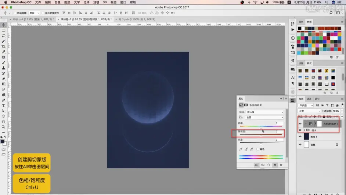Screen dimensions: 346x195
Task: Select the Clone Stamp tool
Action: 4,68
